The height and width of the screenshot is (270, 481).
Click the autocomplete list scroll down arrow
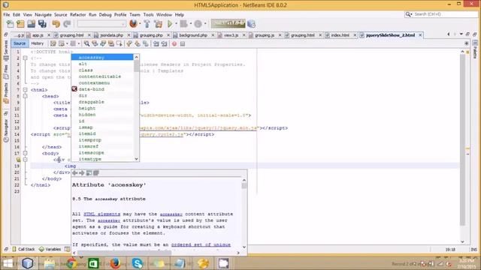tap(137, 158)
